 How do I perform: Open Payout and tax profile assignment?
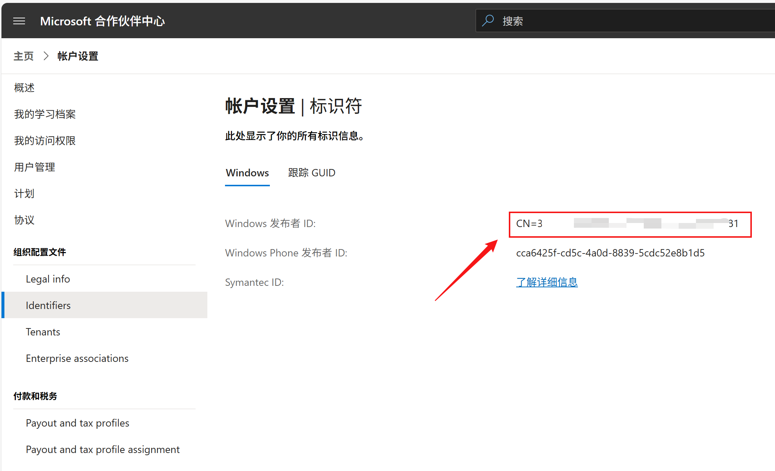[x=103, y=449]
